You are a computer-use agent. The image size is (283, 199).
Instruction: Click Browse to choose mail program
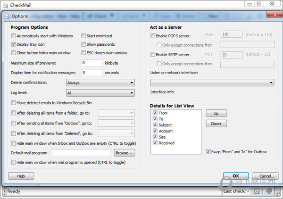[125, 153]
